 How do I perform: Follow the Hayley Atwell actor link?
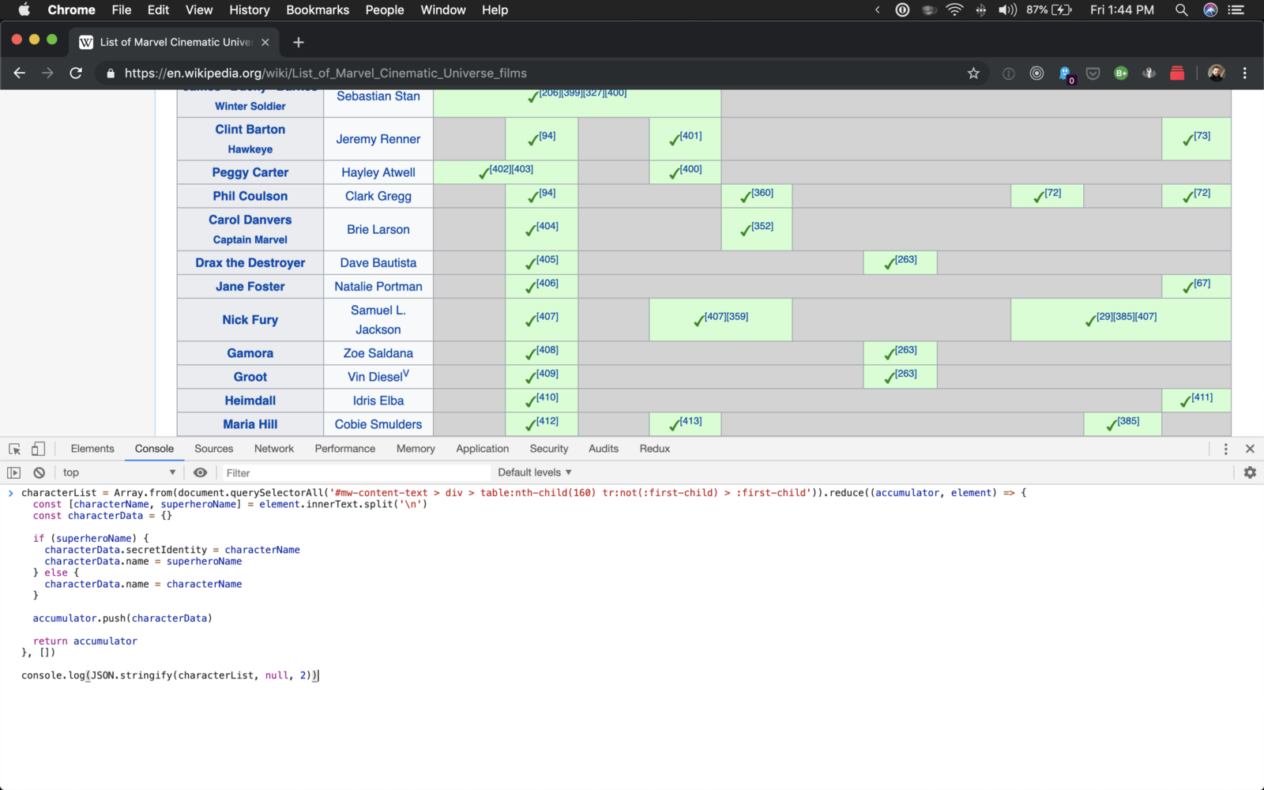378,172
